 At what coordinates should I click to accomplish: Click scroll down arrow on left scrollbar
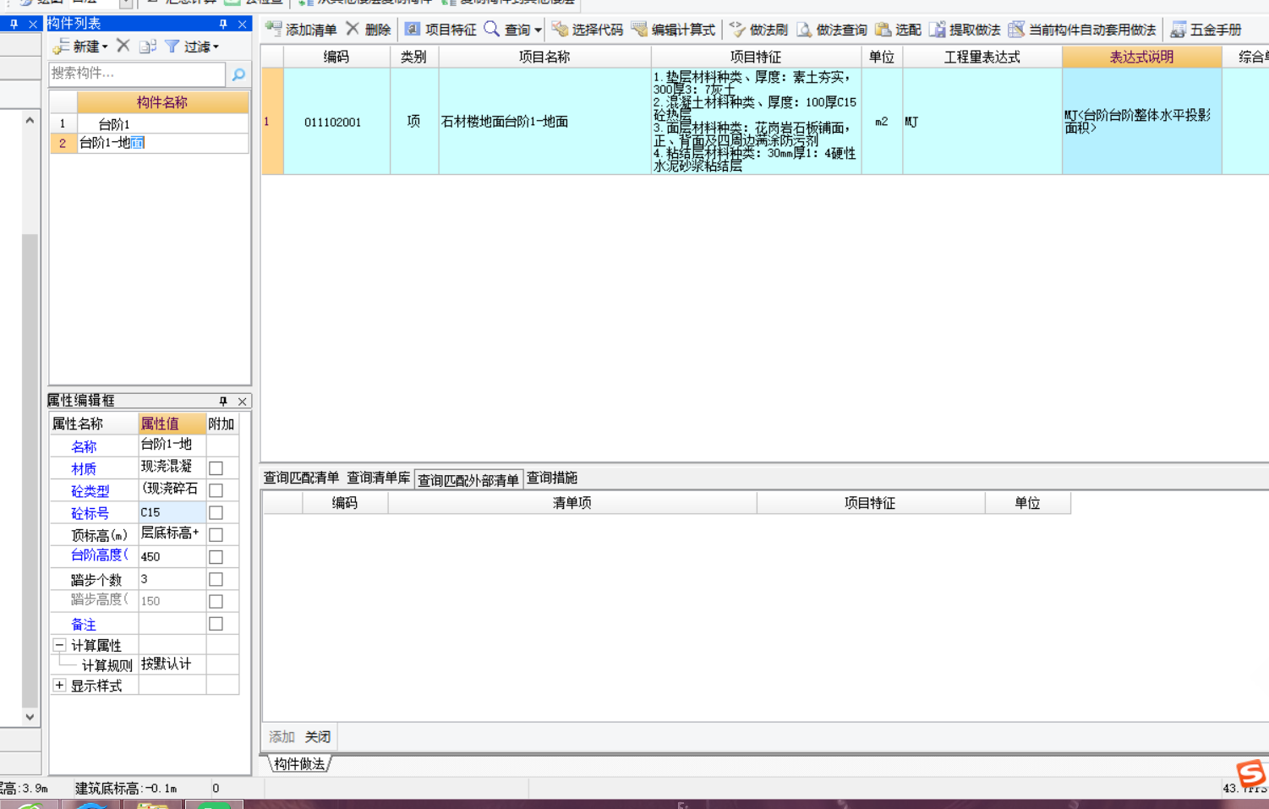(30, 717)
